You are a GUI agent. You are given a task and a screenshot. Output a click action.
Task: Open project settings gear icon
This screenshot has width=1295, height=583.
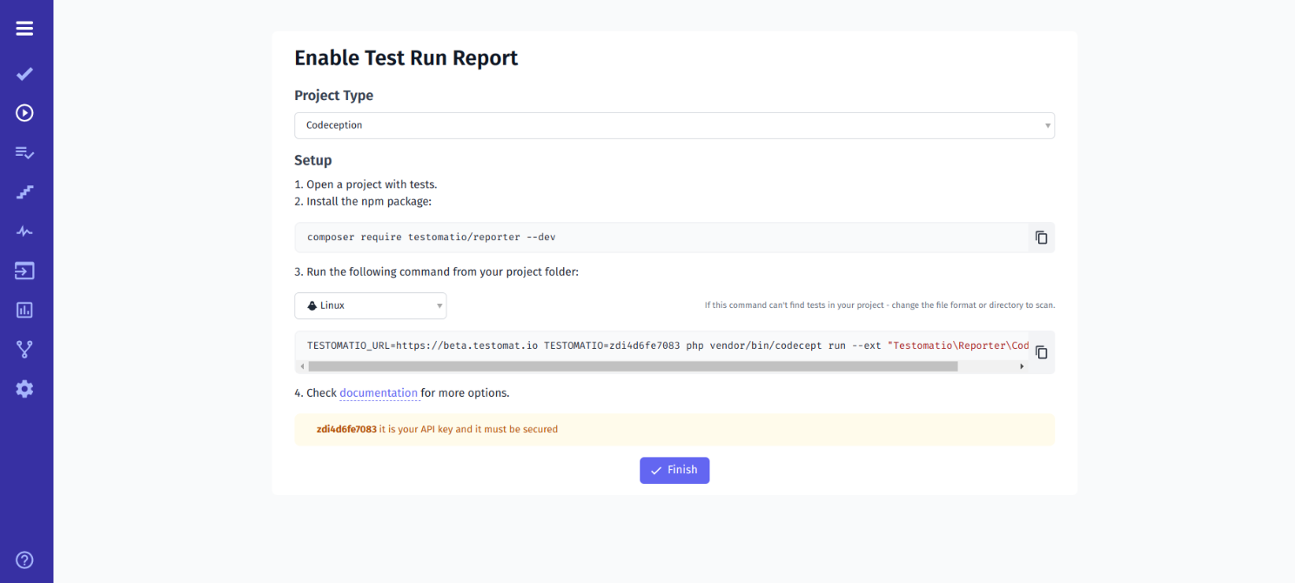pos(24,389)
